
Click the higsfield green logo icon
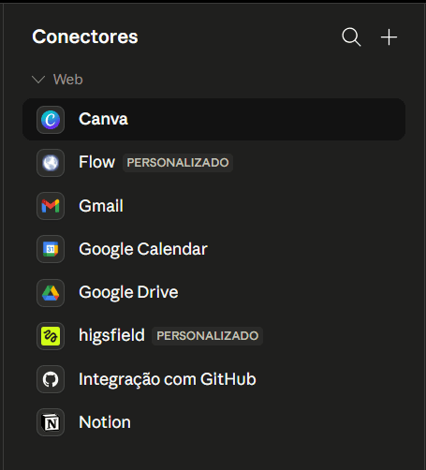pos(51,336)
